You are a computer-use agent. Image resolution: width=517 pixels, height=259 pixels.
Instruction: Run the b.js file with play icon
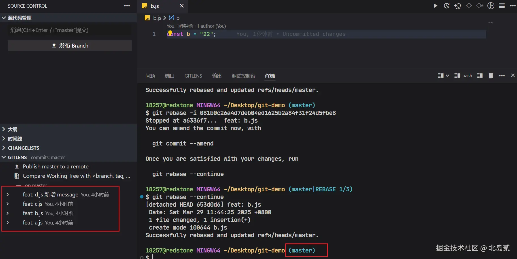435,6
